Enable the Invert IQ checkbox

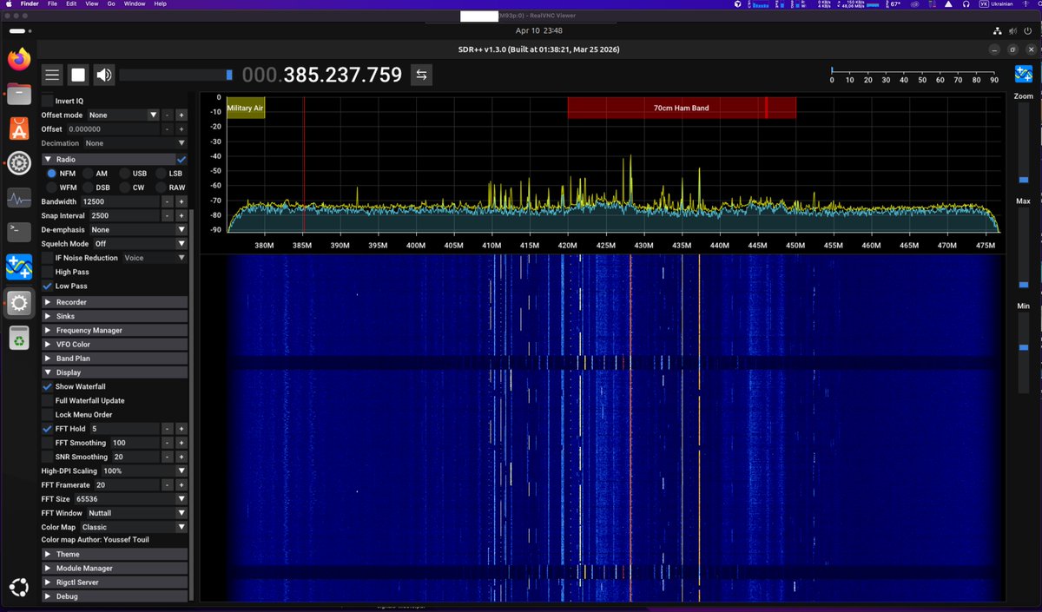pos(48,101)
